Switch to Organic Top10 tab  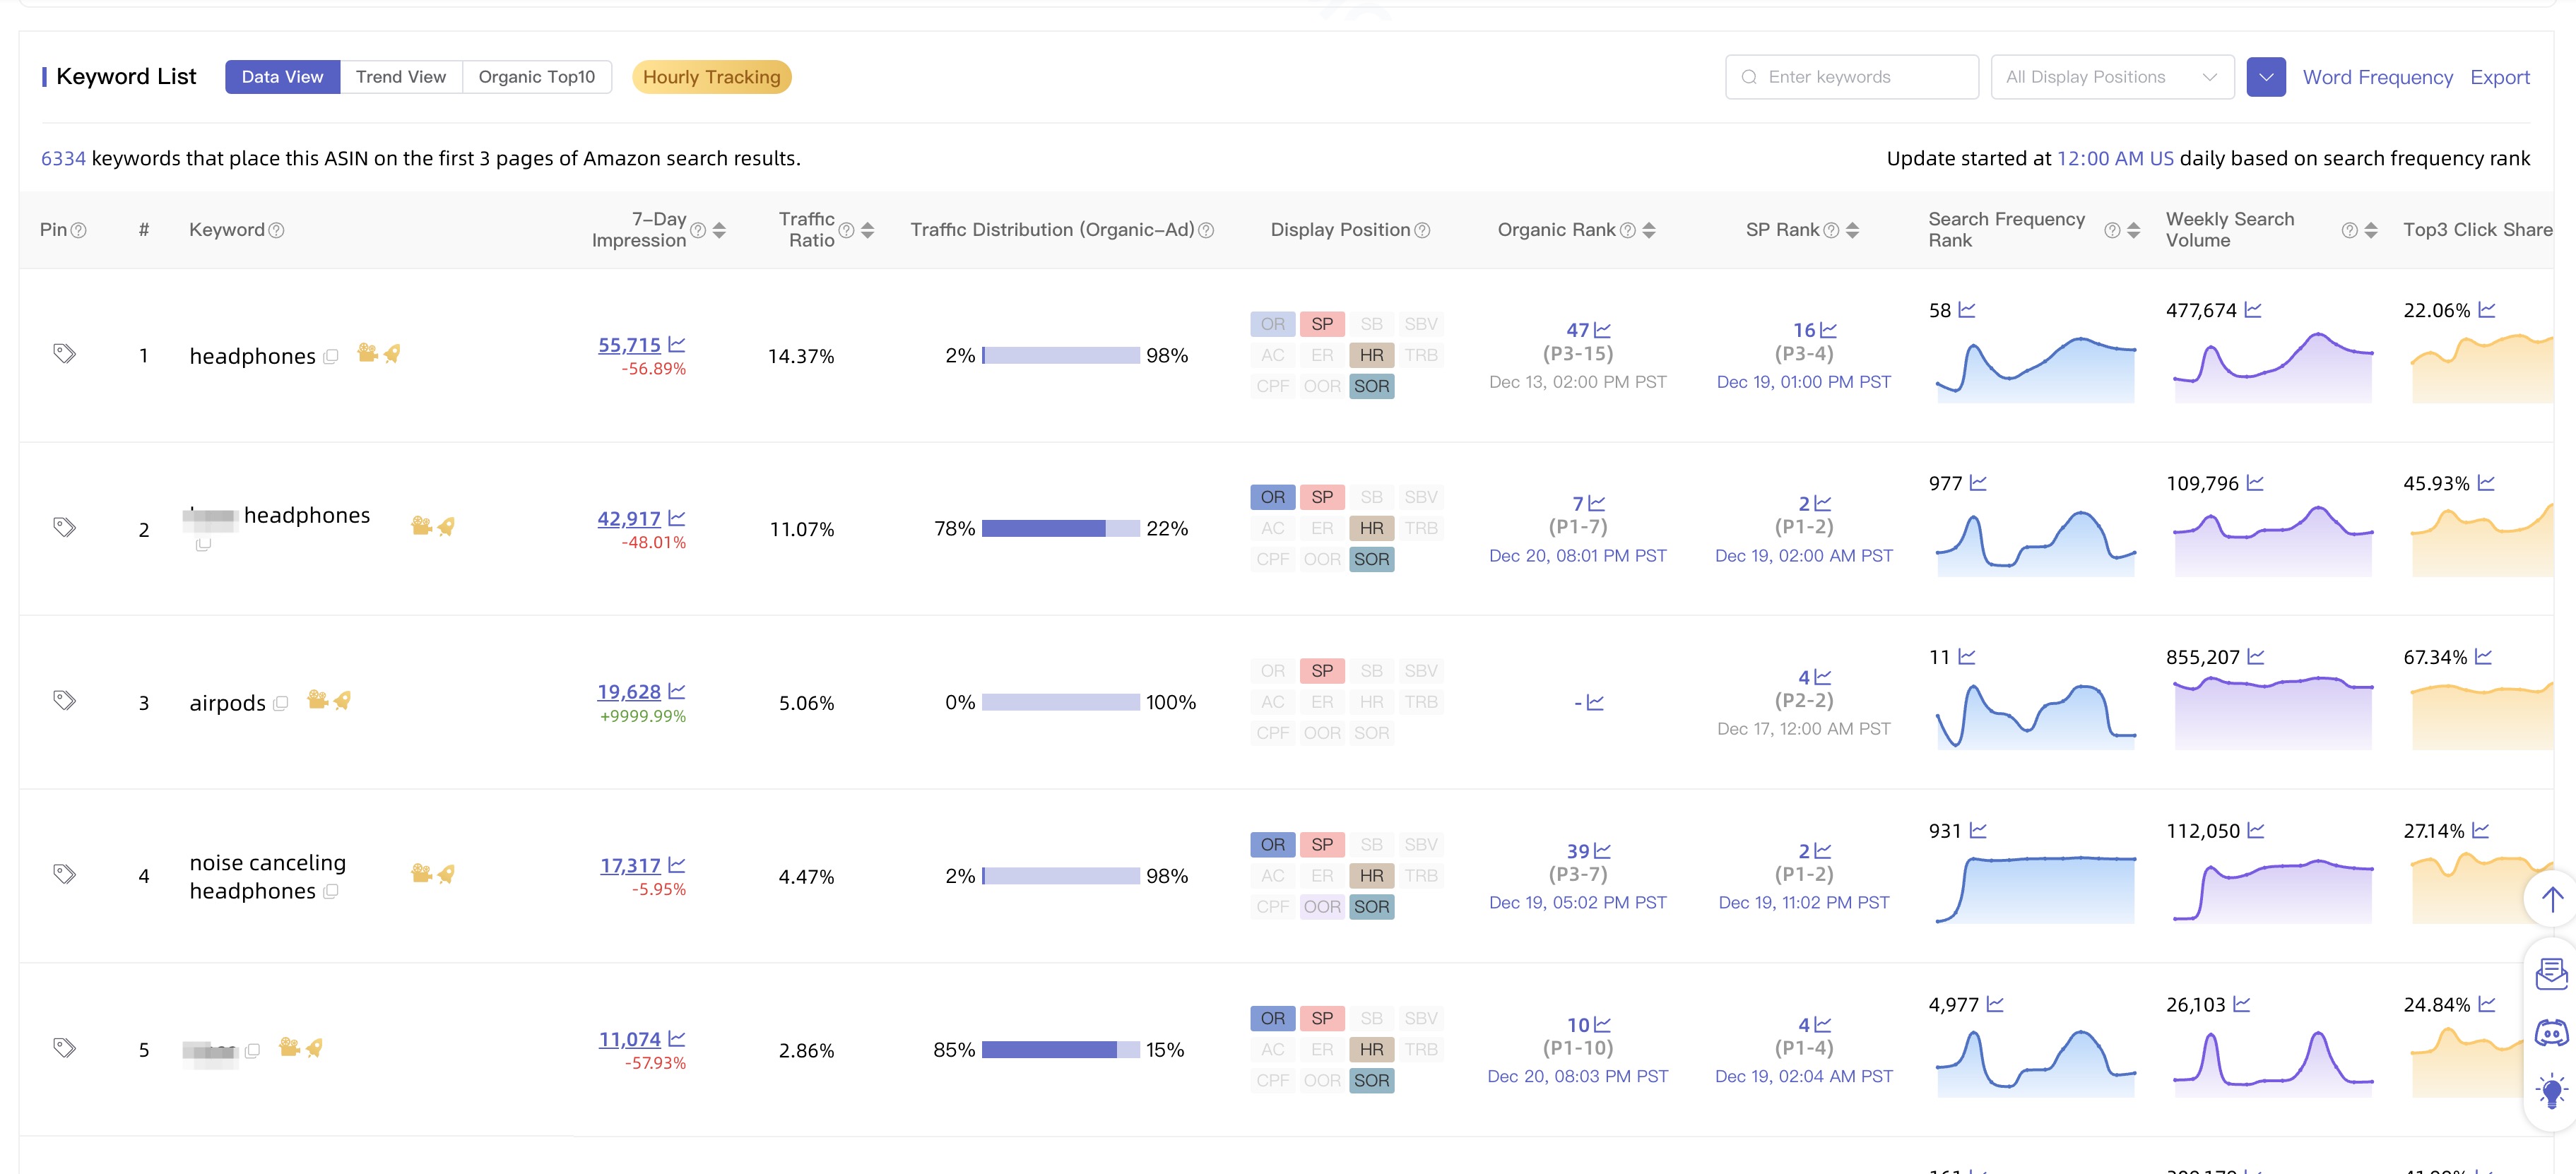(537, 77)
